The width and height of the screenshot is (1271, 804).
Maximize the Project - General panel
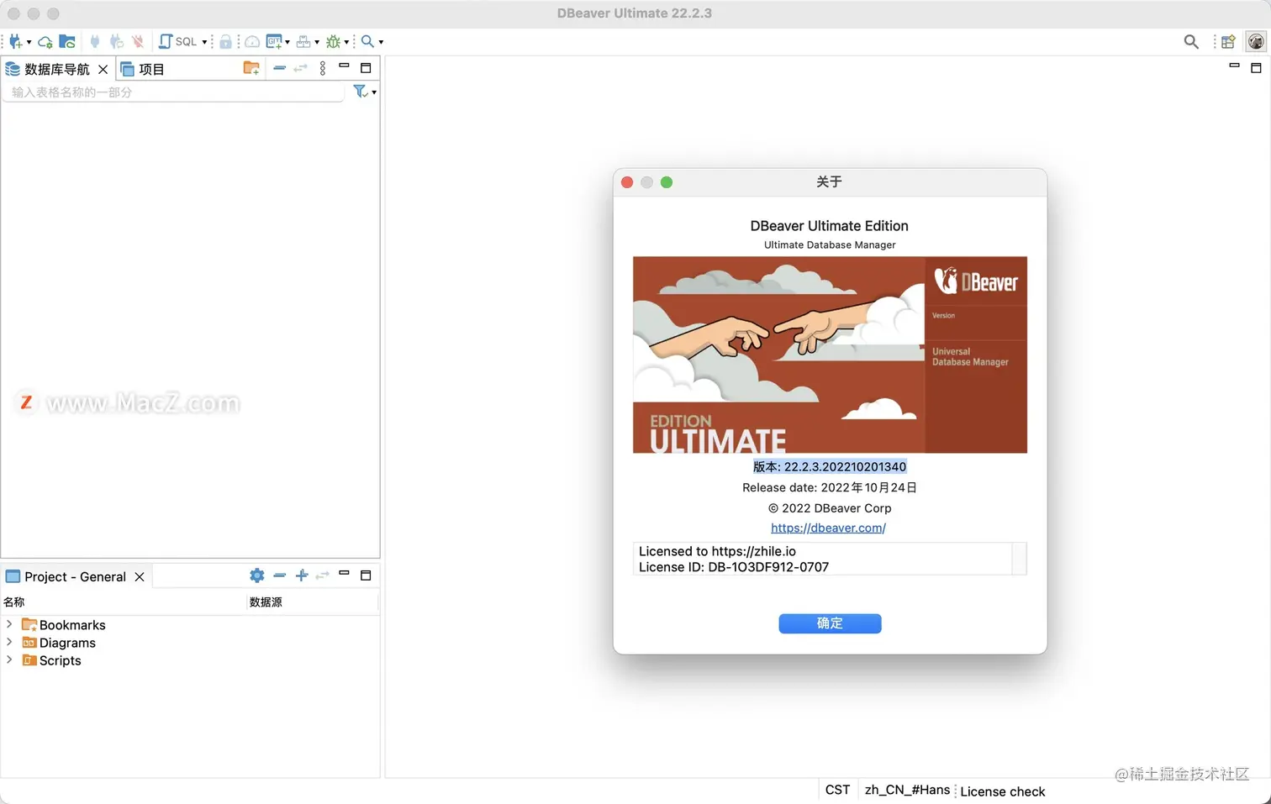click(x=366, y=575)
